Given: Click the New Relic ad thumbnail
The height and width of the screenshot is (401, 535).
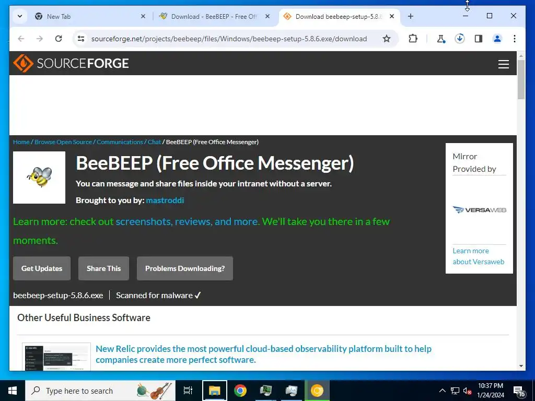Looking at the screenshot, I should tap(56, 357).
